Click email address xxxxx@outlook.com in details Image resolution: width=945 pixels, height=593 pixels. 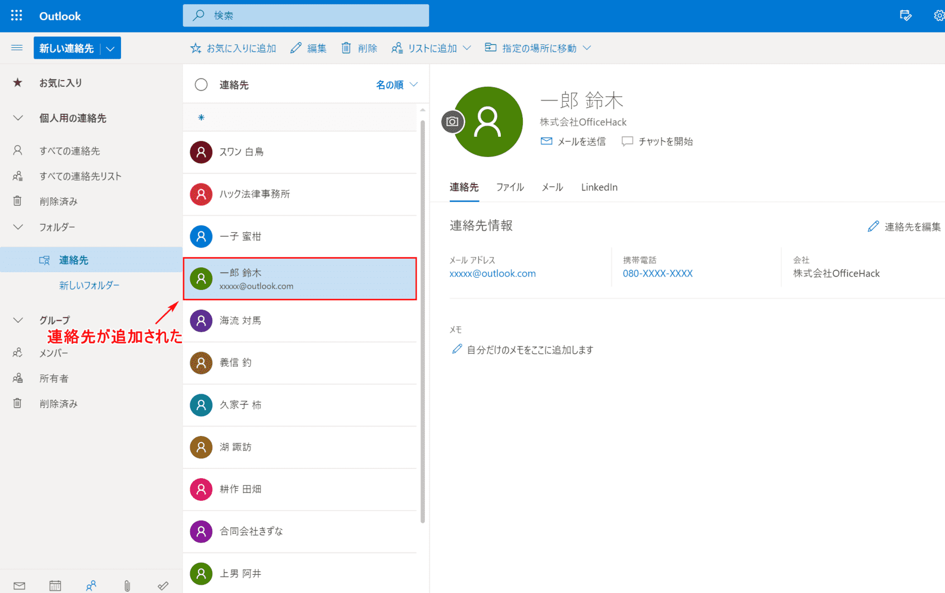(x=493, y=273)
